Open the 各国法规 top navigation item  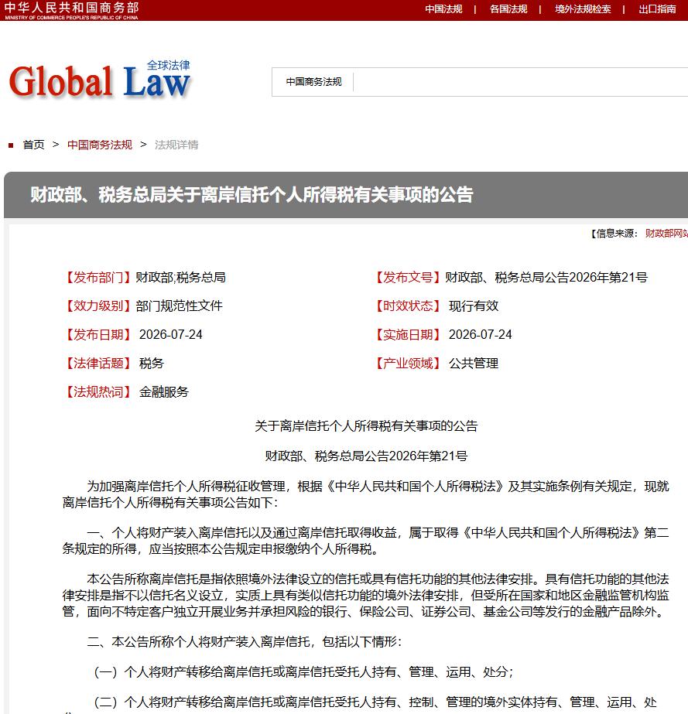point(508,9)
